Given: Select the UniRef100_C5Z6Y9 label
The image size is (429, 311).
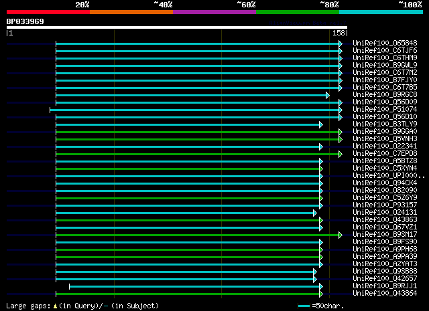Looking at the screenshot, I should (x=385, y=198).
